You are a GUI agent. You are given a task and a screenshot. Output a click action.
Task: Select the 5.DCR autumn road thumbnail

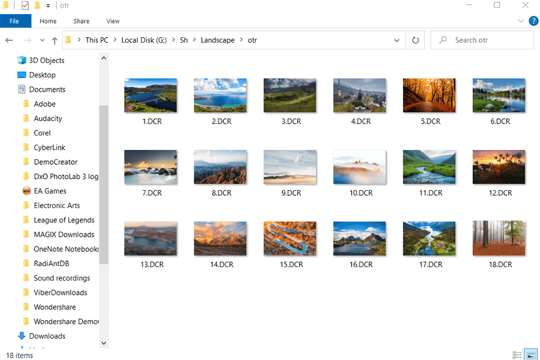[429, 96]
